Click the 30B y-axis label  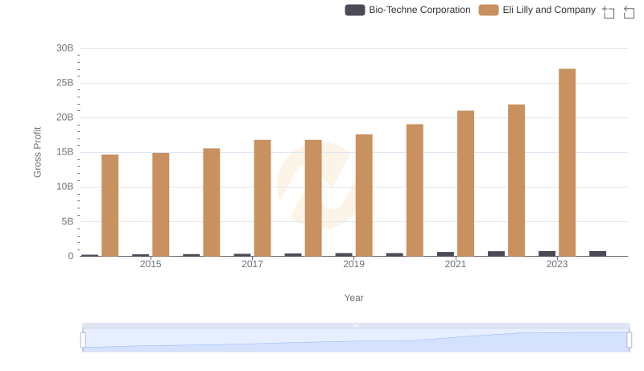click(x=65, y=48)
